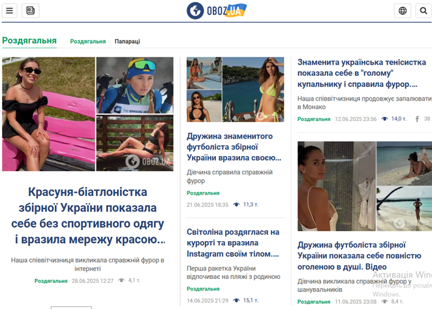Open the hamburger menu icon

point(10,10)
